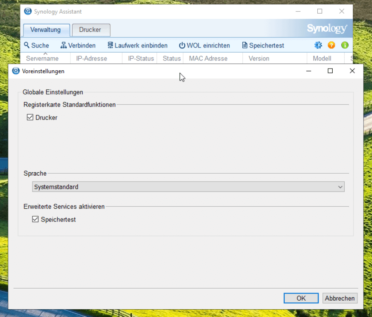Open the Sprache Systemstandard dropdown
The height and width of the screenshot is (317, 372).
[188, 187]
